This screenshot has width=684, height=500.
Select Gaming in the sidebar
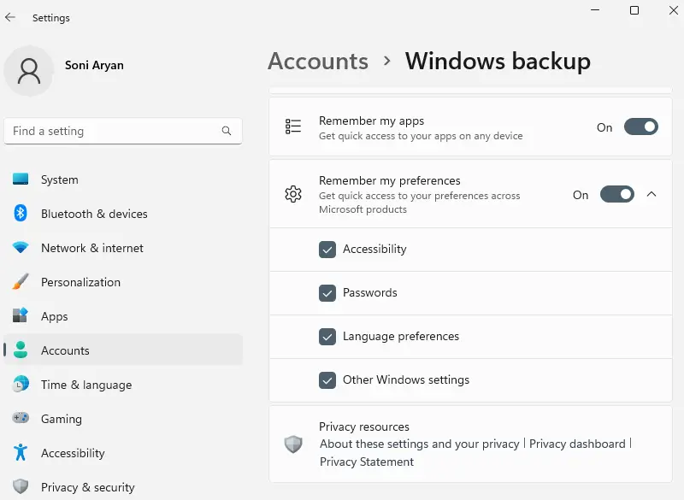60,419
